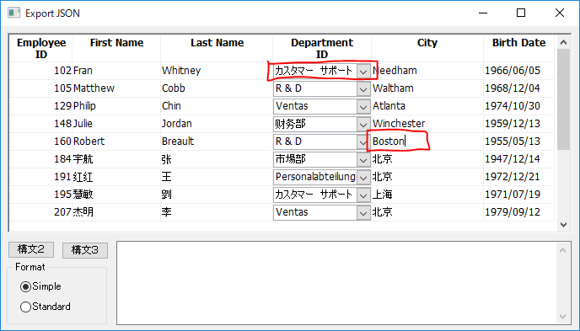Click the Employee ID column header

tap(41, 48)
